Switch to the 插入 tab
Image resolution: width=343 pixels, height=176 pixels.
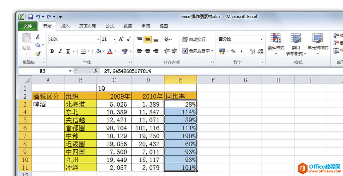pyautogui.click(x=65, y=26)
